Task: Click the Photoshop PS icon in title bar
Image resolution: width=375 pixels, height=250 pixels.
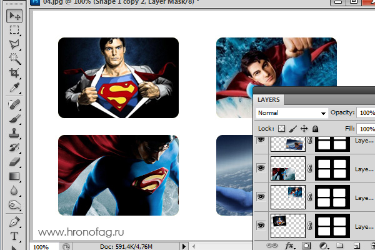Action: click(x=35, y=2)
